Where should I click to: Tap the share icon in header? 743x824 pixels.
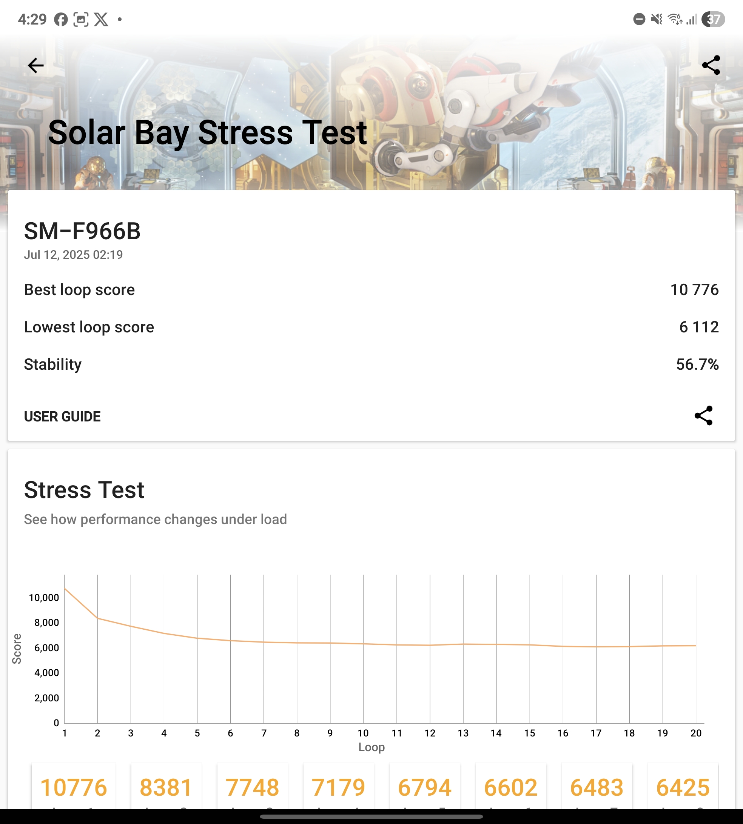click(711, 65)
